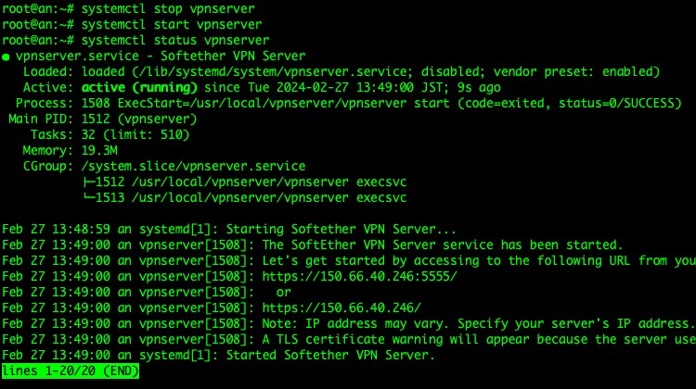This screenshot has width=696, height=389.
Task: Click the 1512 process tree branch
Action: tap(245, 182)
